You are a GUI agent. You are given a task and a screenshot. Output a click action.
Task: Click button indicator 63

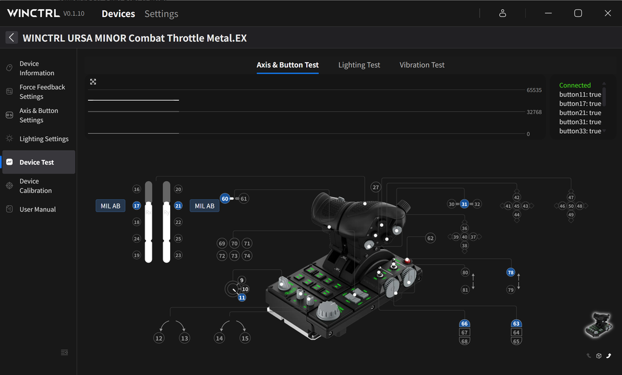516,323
